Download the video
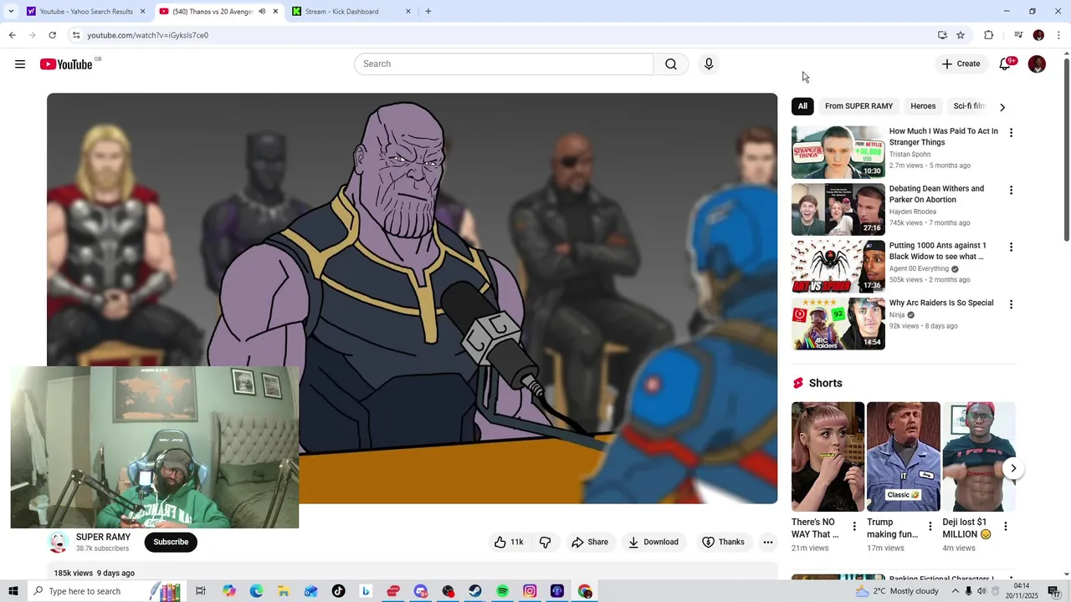This screenshot has height=602, width=1071. (x=653, y=542)
